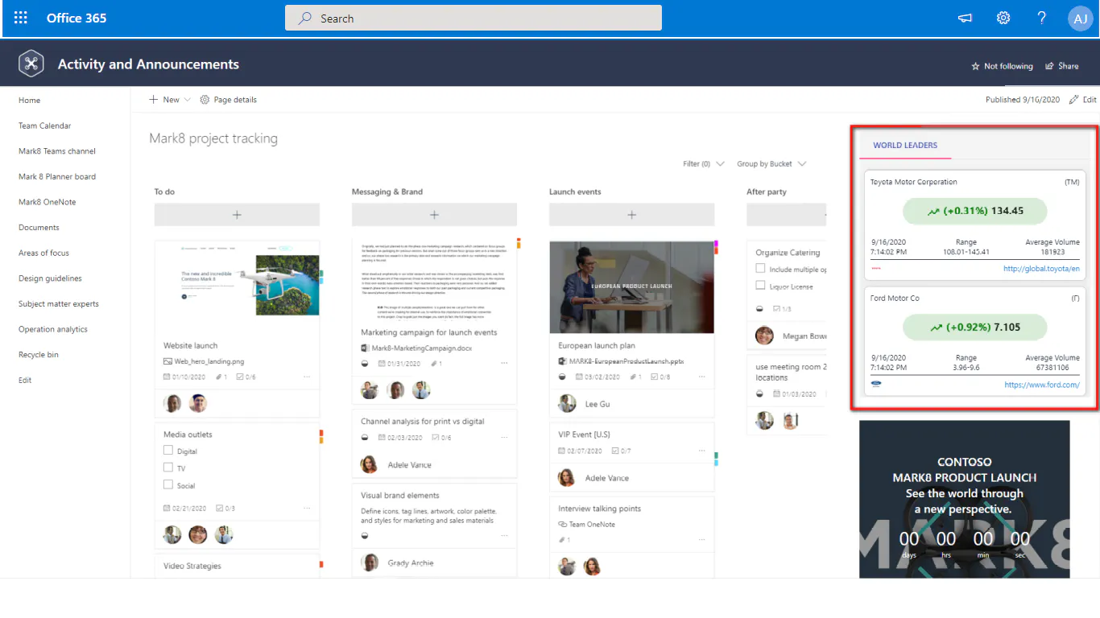Open Mark8 Teams channel nav item

click(56, 151)
